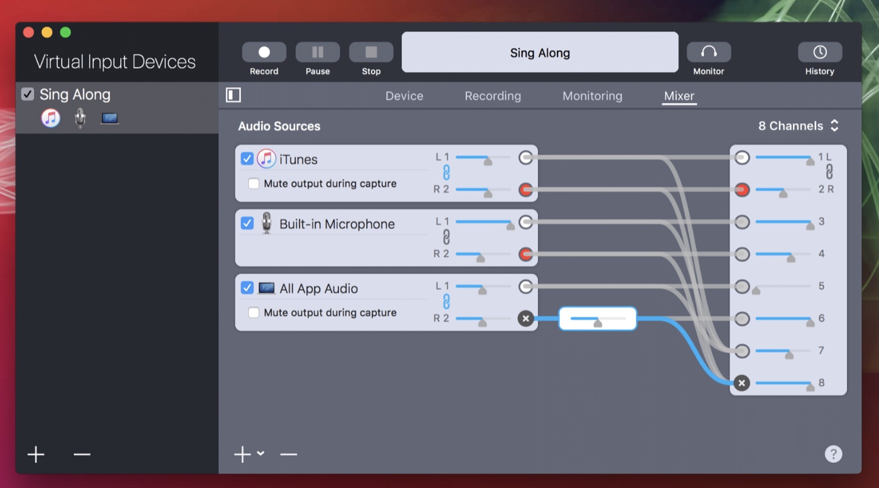Pause the recording
The image size is (879, 488).
(318, 53)
